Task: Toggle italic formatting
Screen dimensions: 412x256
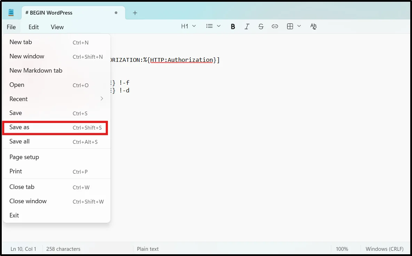Action: coord(247,26)
